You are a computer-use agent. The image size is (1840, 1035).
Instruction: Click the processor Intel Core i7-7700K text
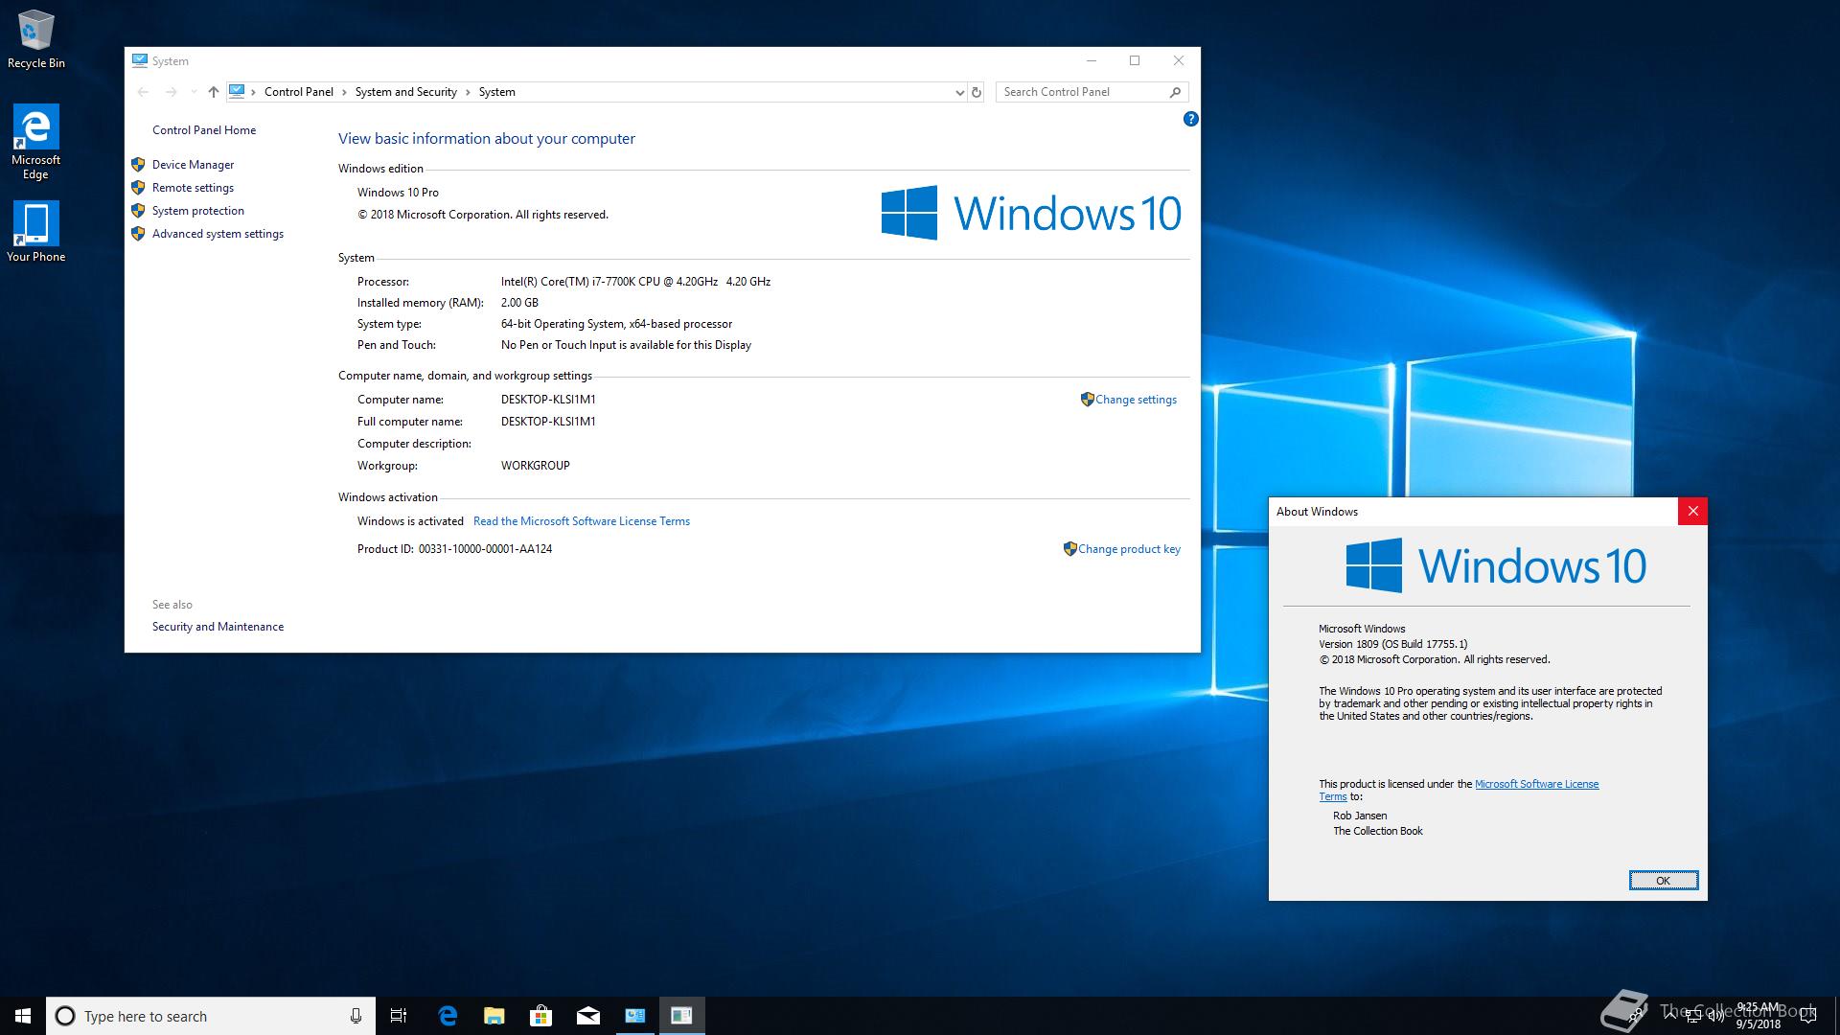(635, 282)
